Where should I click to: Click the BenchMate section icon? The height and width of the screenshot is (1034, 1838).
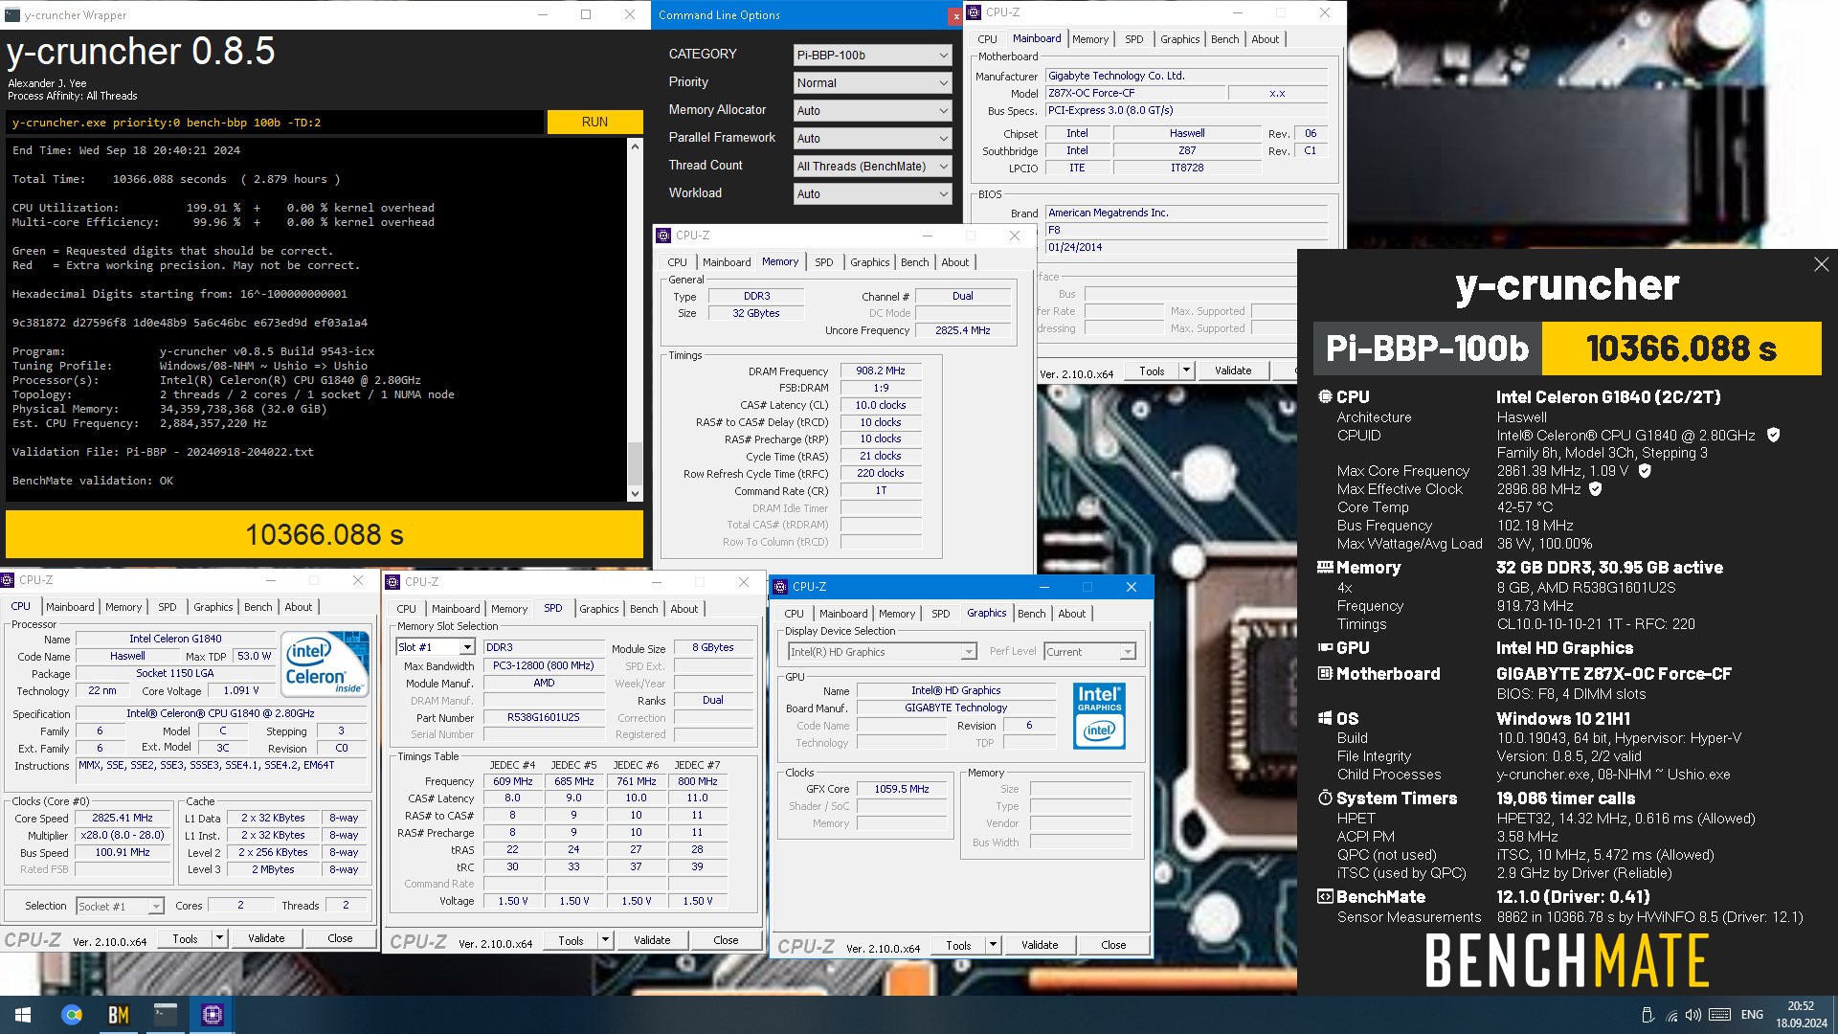[1325, 897]
